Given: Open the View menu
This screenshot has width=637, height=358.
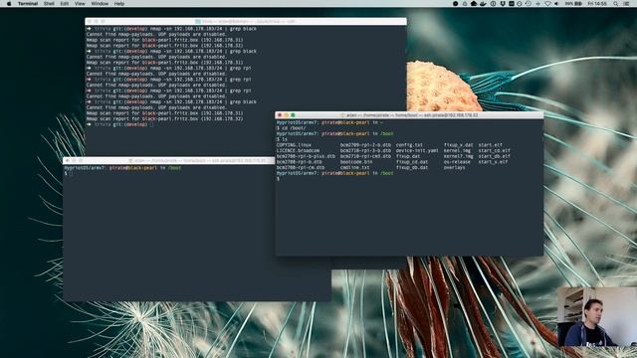Looking at the screenshot, I should point(80,3).
